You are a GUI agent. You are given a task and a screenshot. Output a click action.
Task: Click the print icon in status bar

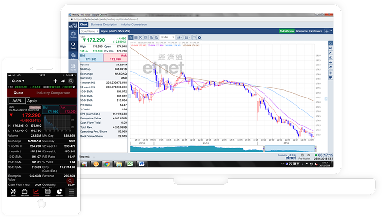tap(302, 155)
